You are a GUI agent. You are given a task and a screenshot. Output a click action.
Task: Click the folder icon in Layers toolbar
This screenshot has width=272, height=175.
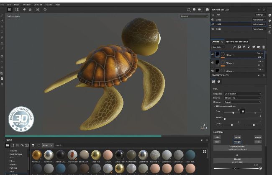(259, 47)
